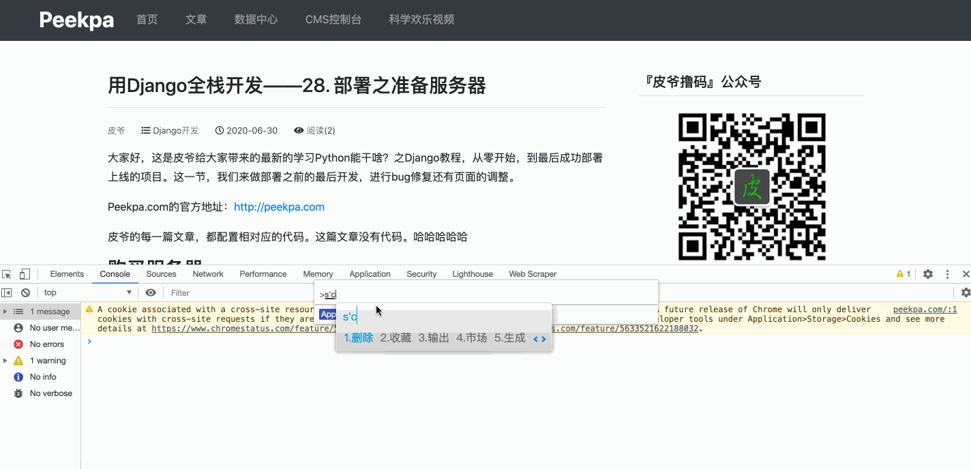This screenshot has height=469, width=971.
Task: Click the command menu input showing >s'c
Action: [x=485, y=294]
